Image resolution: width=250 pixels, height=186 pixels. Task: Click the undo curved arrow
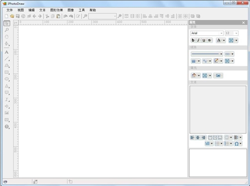click(65, 16)
